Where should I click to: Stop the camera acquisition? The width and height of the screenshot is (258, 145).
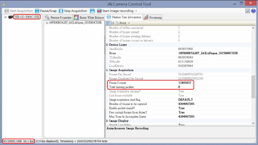(x=74, y=11)
